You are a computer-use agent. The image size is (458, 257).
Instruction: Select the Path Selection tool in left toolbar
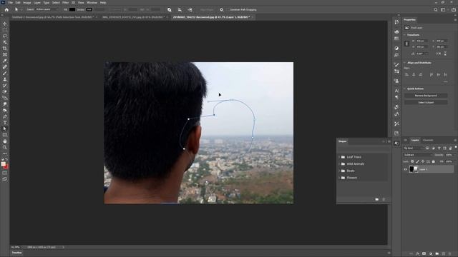(x=5, y=128)
